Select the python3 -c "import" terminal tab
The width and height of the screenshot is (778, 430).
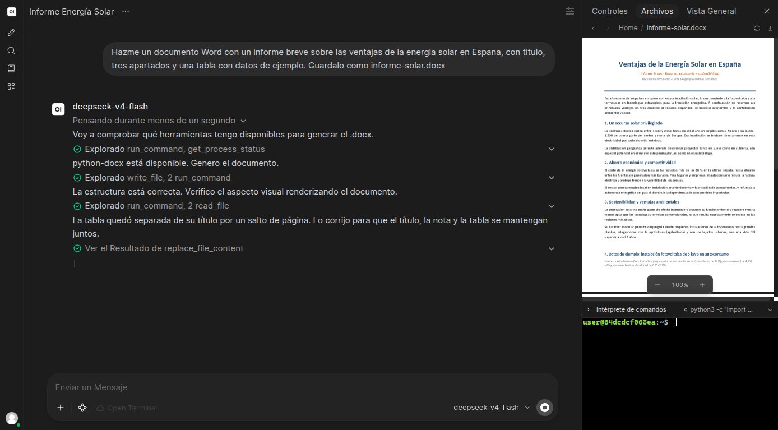719,309
